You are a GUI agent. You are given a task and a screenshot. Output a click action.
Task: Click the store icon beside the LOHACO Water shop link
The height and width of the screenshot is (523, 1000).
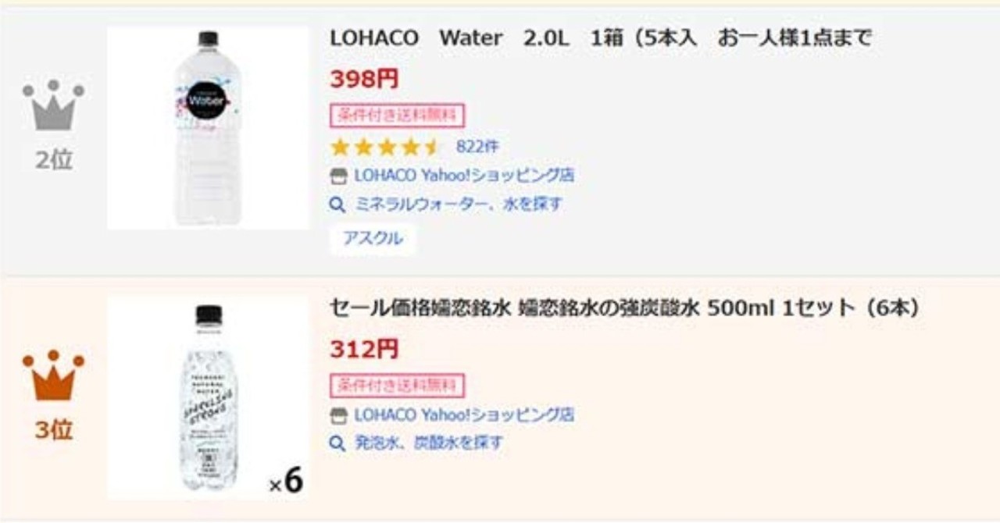click(337, 176)
